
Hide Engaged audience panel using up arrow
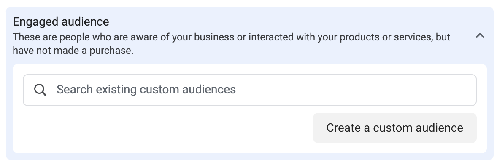[480, 36]
